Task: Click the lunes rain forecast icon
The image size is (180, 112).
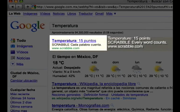Action: (x=137, y=69)
